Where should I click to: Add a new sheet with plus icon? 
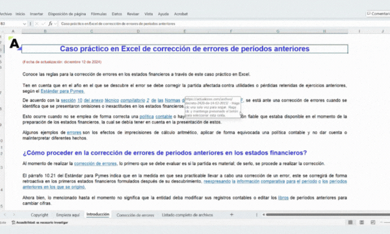(231, 214)
